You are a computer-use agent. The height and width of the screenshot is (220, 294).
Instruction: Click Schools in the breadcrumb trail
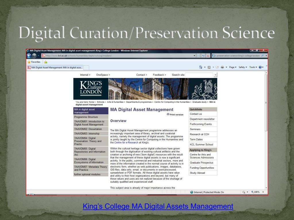[x=100, y=102]
